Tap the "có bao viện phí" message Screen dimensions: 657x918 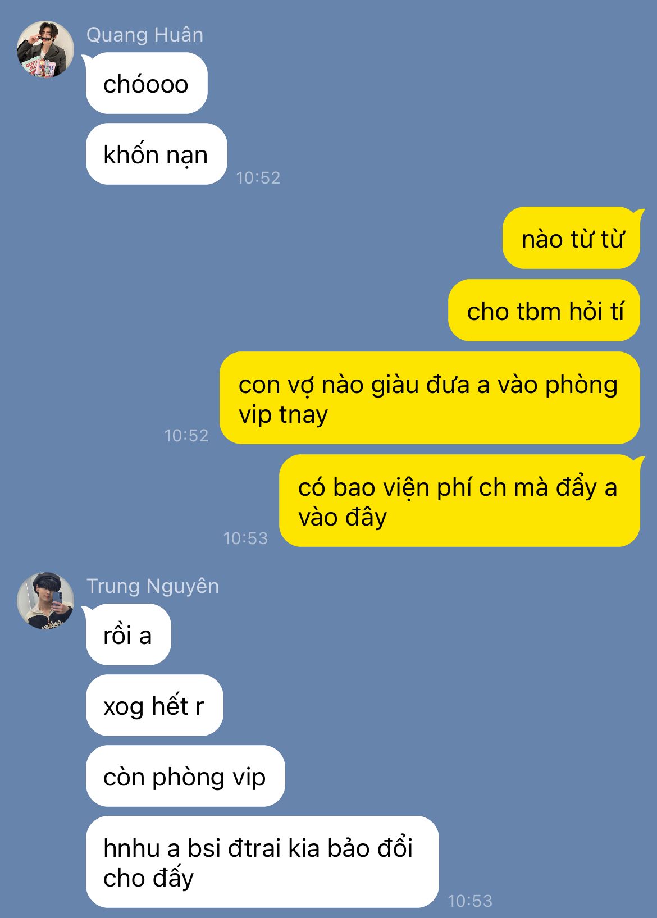pyautogui.click(x=459, y=501)
